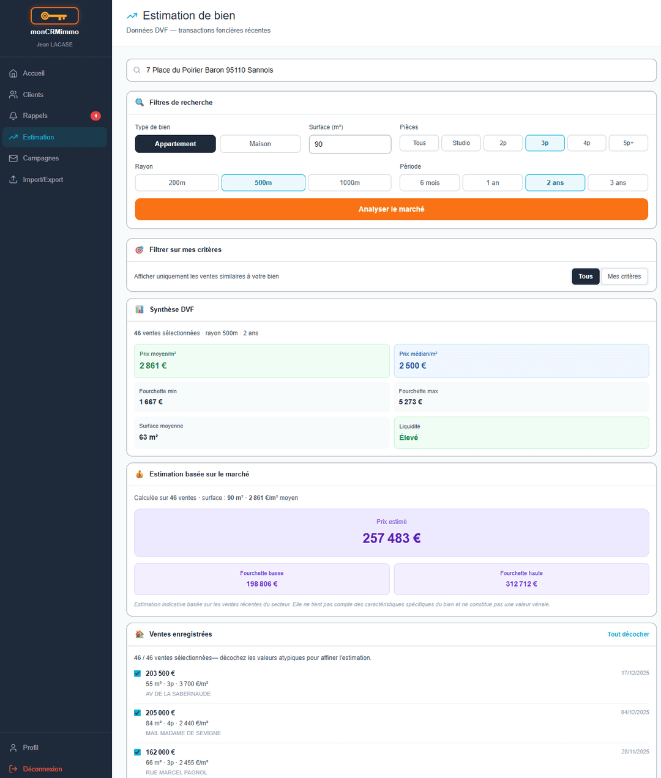Screen dimensions: 661x778
Task: Click the Estimation trend icon in sidebar
Action: coord(13,137)
